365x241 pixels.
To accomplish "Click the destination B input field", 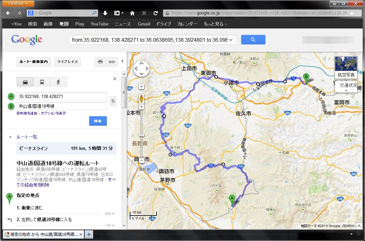I will 62,106.
